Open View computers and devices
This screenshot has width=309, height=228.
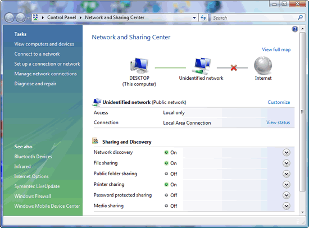pyautogui.click(x=44, y=44)
